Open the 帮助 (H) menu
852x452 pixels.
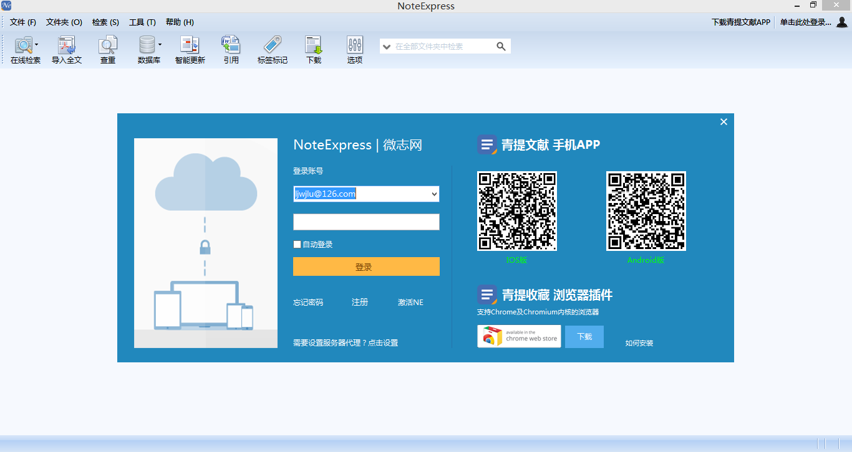tap(180, 22)
